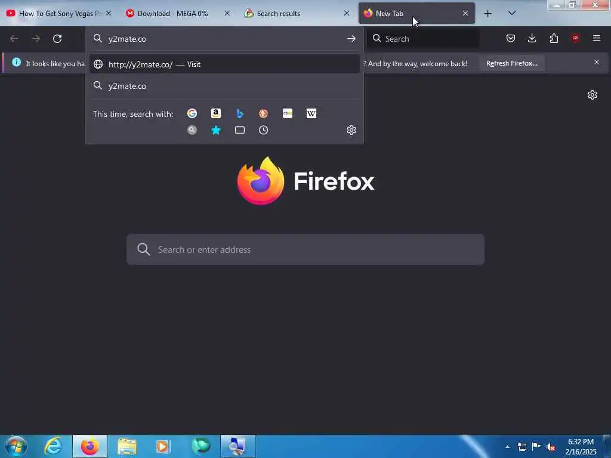The height and width of the screenshot is (458, 611).
Task: Open Firefox taskbar button
Action: (x=90, y=446)
